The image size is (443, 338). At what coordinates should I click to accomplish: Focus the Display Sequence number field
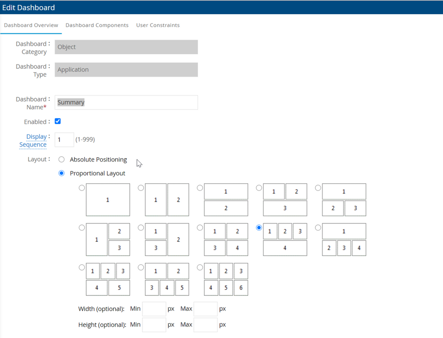click(x=64, y=139)
